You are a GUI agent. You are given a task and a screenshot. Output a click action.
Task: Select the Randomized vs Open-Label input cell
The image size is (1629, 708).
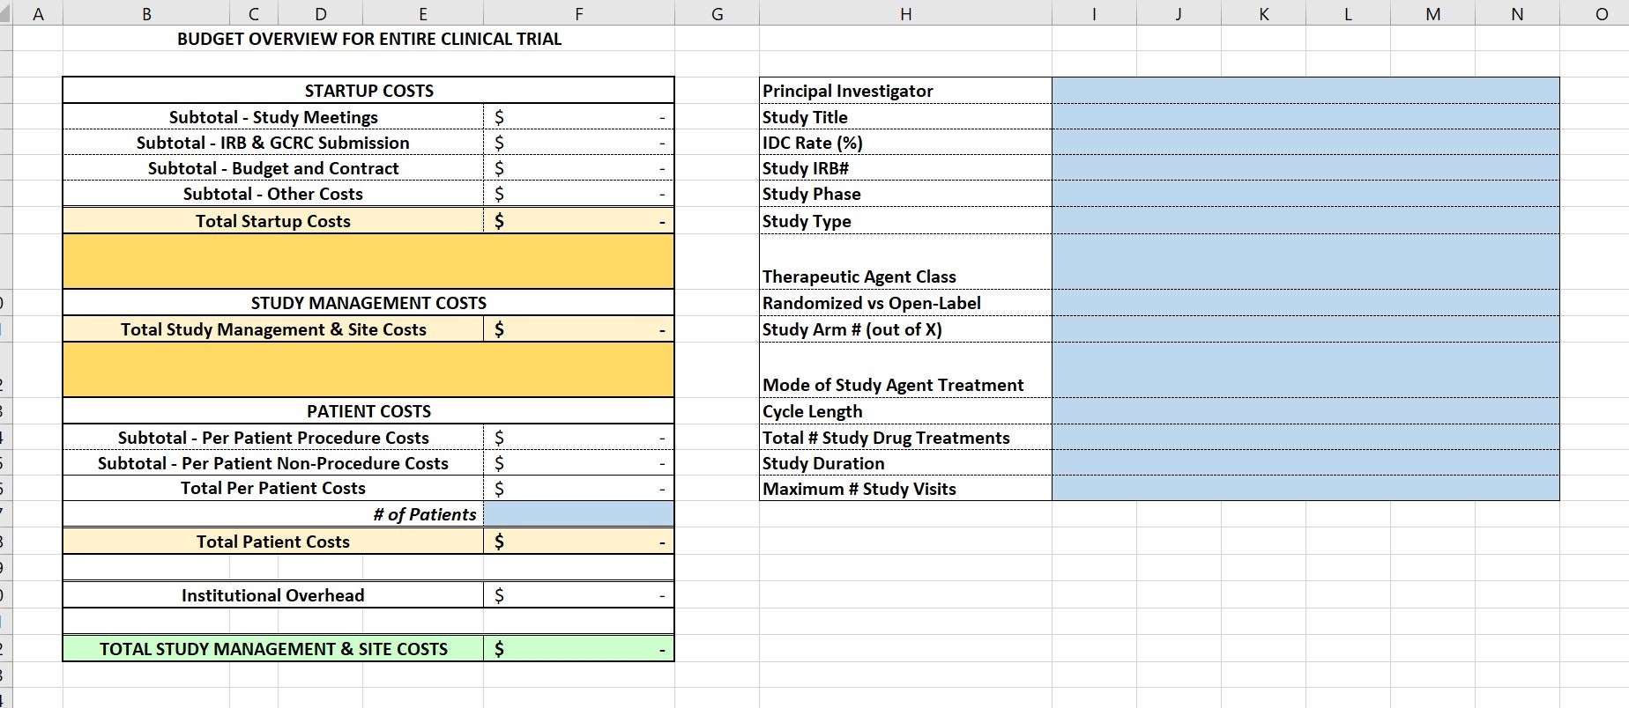tap(1305, 303)
